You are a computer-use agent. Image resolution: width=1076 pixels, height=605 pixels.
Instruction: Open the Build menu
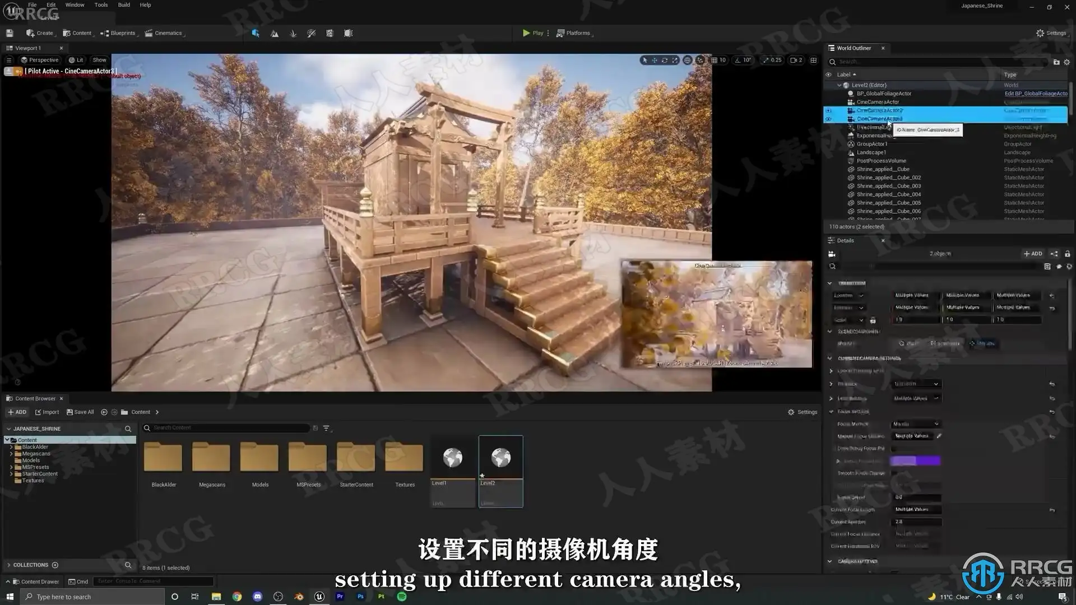123,4
